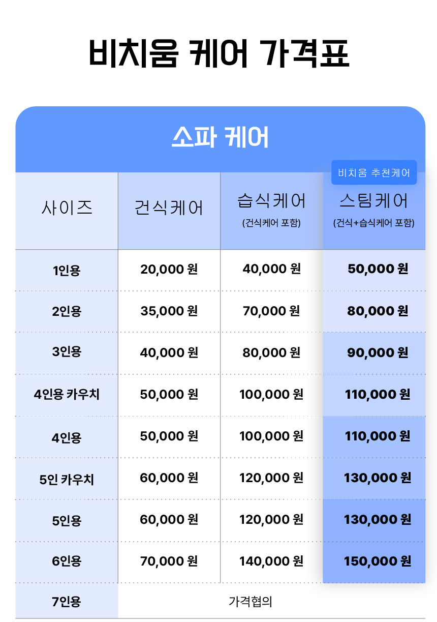Select the 150,000 원 steam care price

tap(378, 561)
